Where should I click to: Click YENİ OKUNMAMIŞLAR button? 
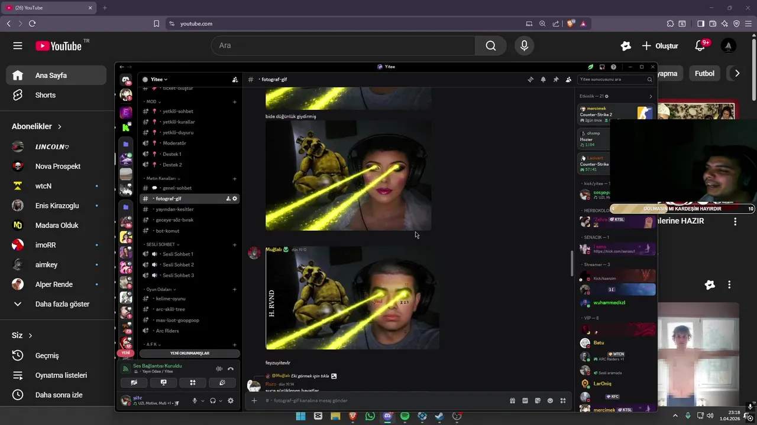[x=190, y=353]
